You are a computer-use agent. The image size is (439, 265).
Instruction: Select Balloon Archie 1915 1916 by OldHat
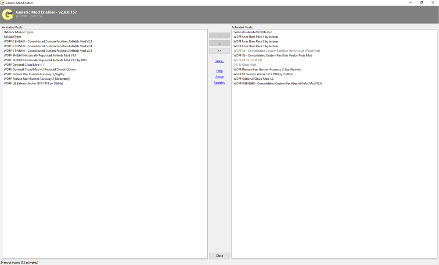click(x=263, y=74)
